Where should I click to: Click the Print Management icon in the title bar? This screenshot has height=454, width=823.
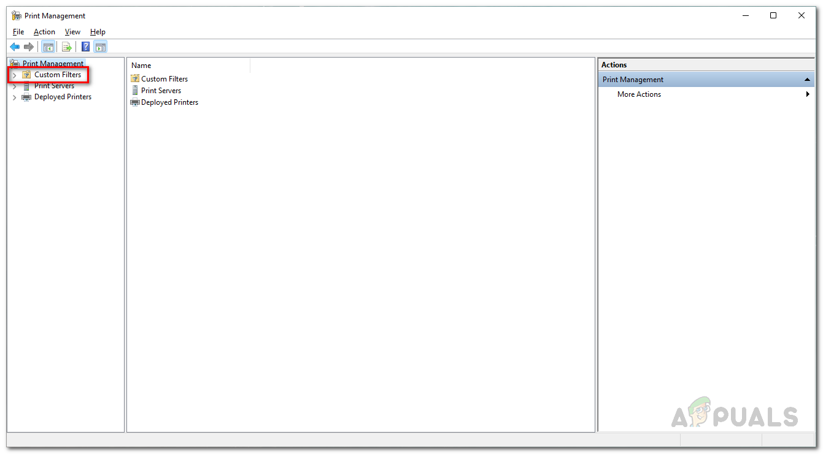click(x=17, y=15)
